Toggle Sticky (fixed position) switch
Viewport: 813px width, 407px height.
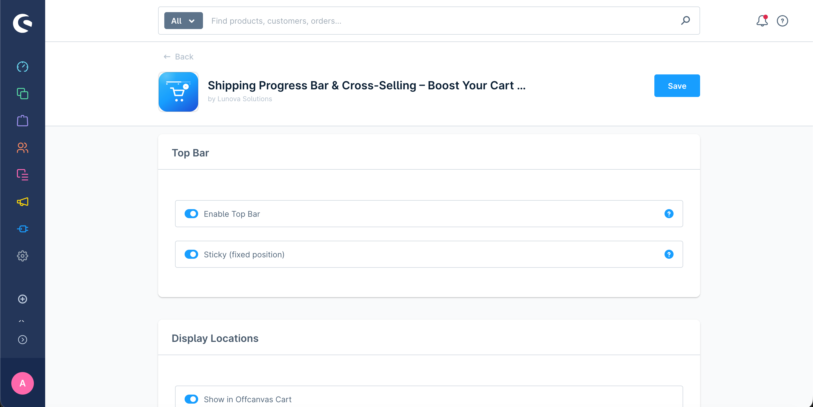(191, 254)
